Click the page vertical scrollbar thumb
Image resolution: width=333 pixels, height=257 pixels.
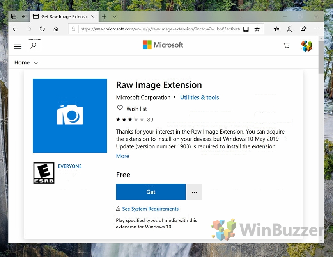321,57
